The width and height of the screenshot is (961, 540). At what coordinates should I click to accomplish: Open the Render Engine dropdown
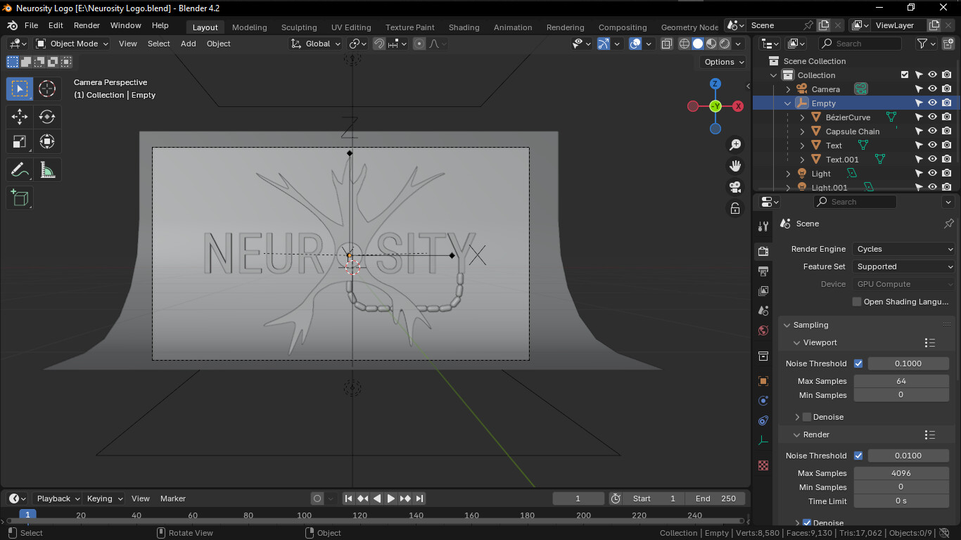pos(904,249)
